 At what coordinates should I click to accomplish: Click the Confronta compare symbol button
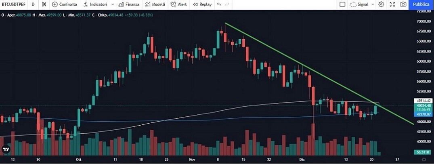click(65, 4)
